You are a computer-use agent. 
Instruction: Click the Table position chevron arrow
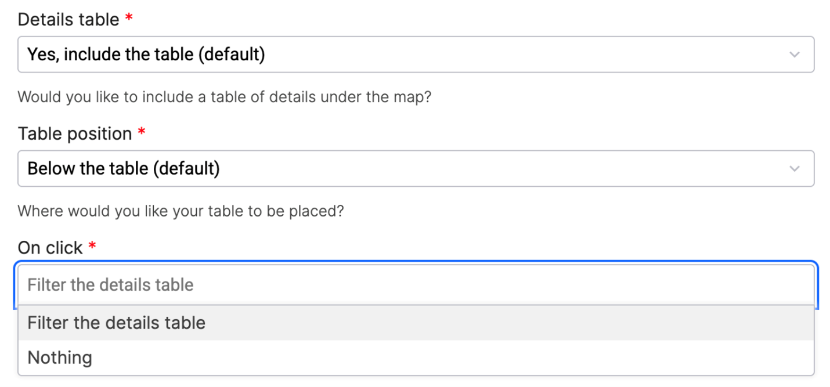tap(795, 169)
